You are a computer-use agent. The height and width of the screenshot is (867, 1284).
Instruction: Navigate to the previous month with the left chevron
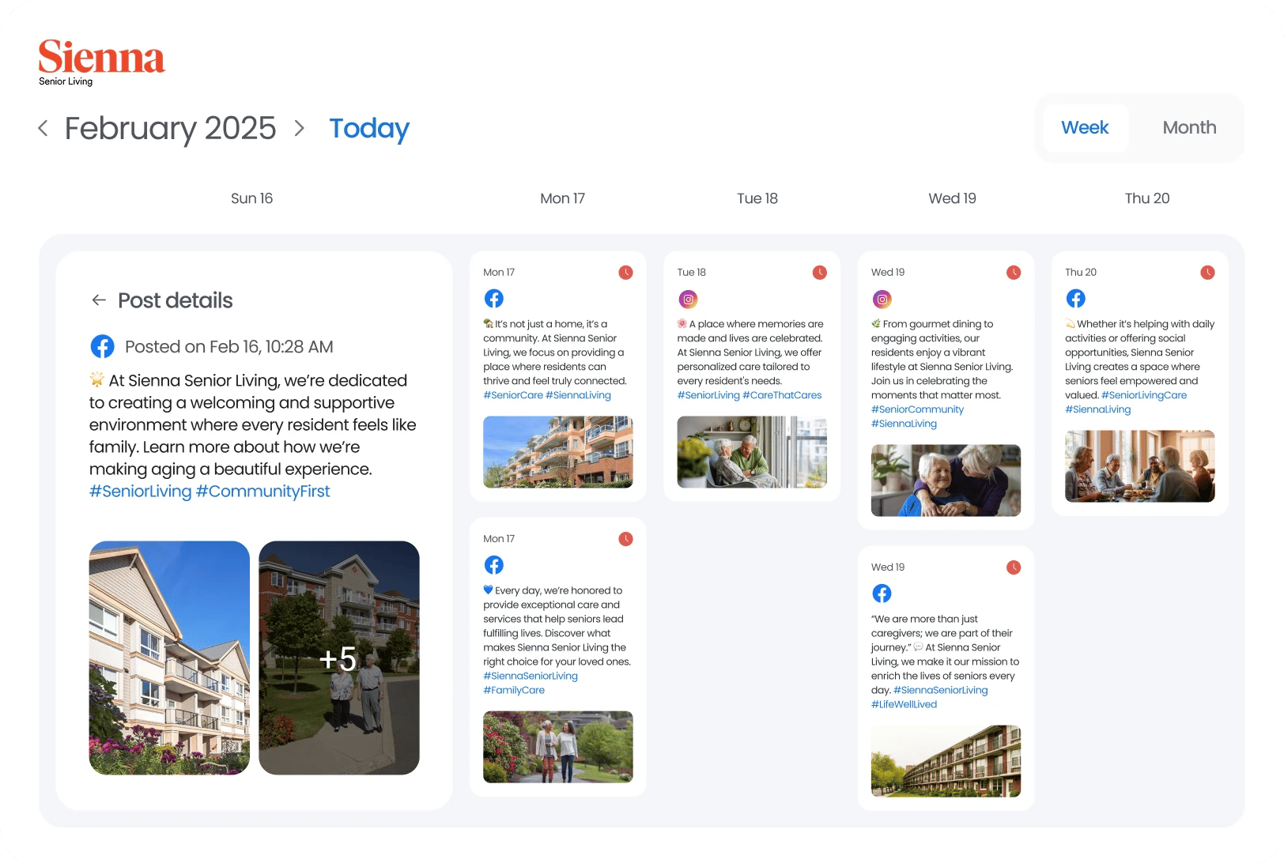tap(43, 128)
